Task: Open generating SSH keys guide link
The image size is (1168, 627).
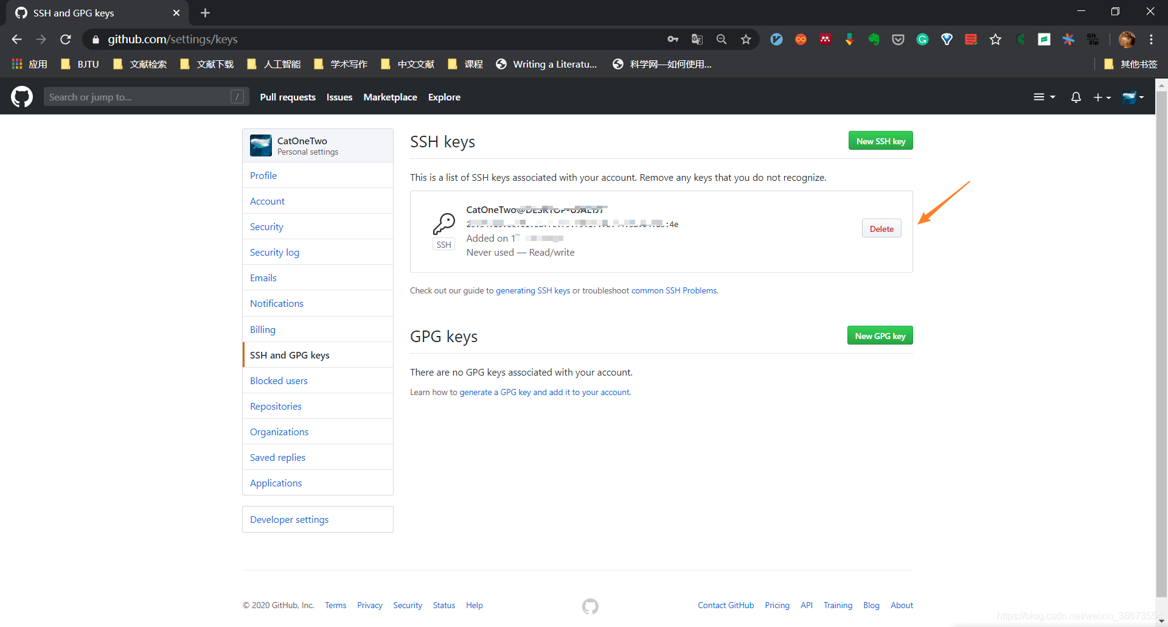Action: 533,290
